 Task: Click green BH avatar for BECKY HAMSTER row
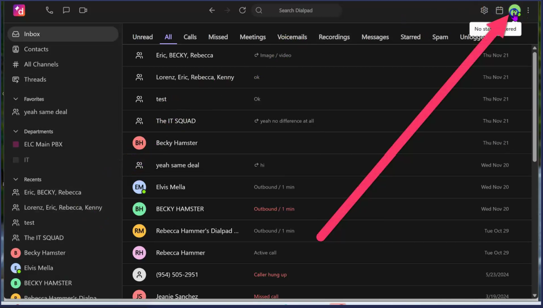[x=139, y=209]
